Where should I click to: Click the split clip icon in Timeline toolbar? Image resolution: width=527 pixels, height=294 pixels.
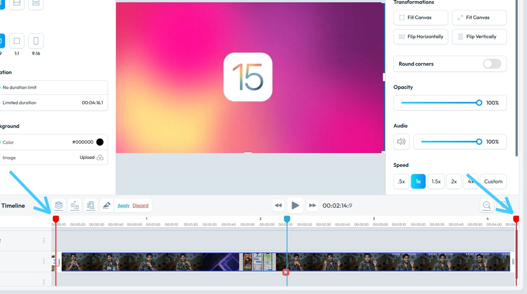(75, 205)
